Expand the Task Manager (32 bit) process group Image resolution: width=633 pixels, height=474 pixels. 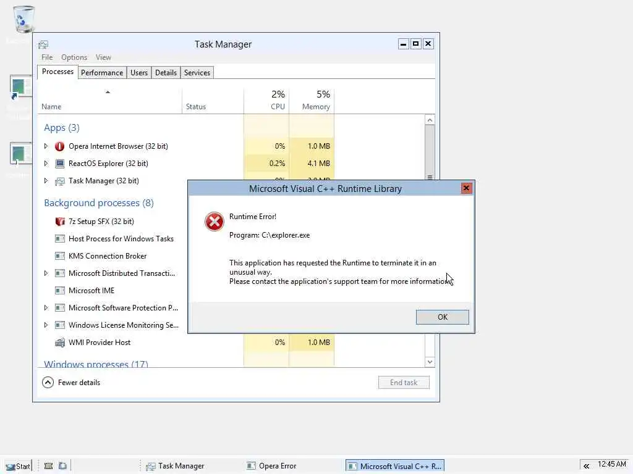coord(46,181)
